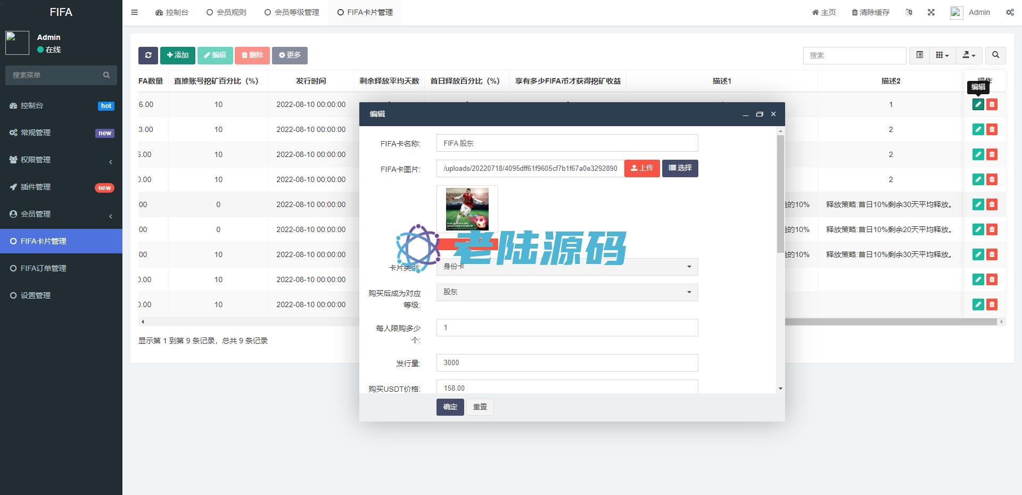Click the hamburger menu icon in top bar
1022x495 pixels.
[x=135, y=12]
